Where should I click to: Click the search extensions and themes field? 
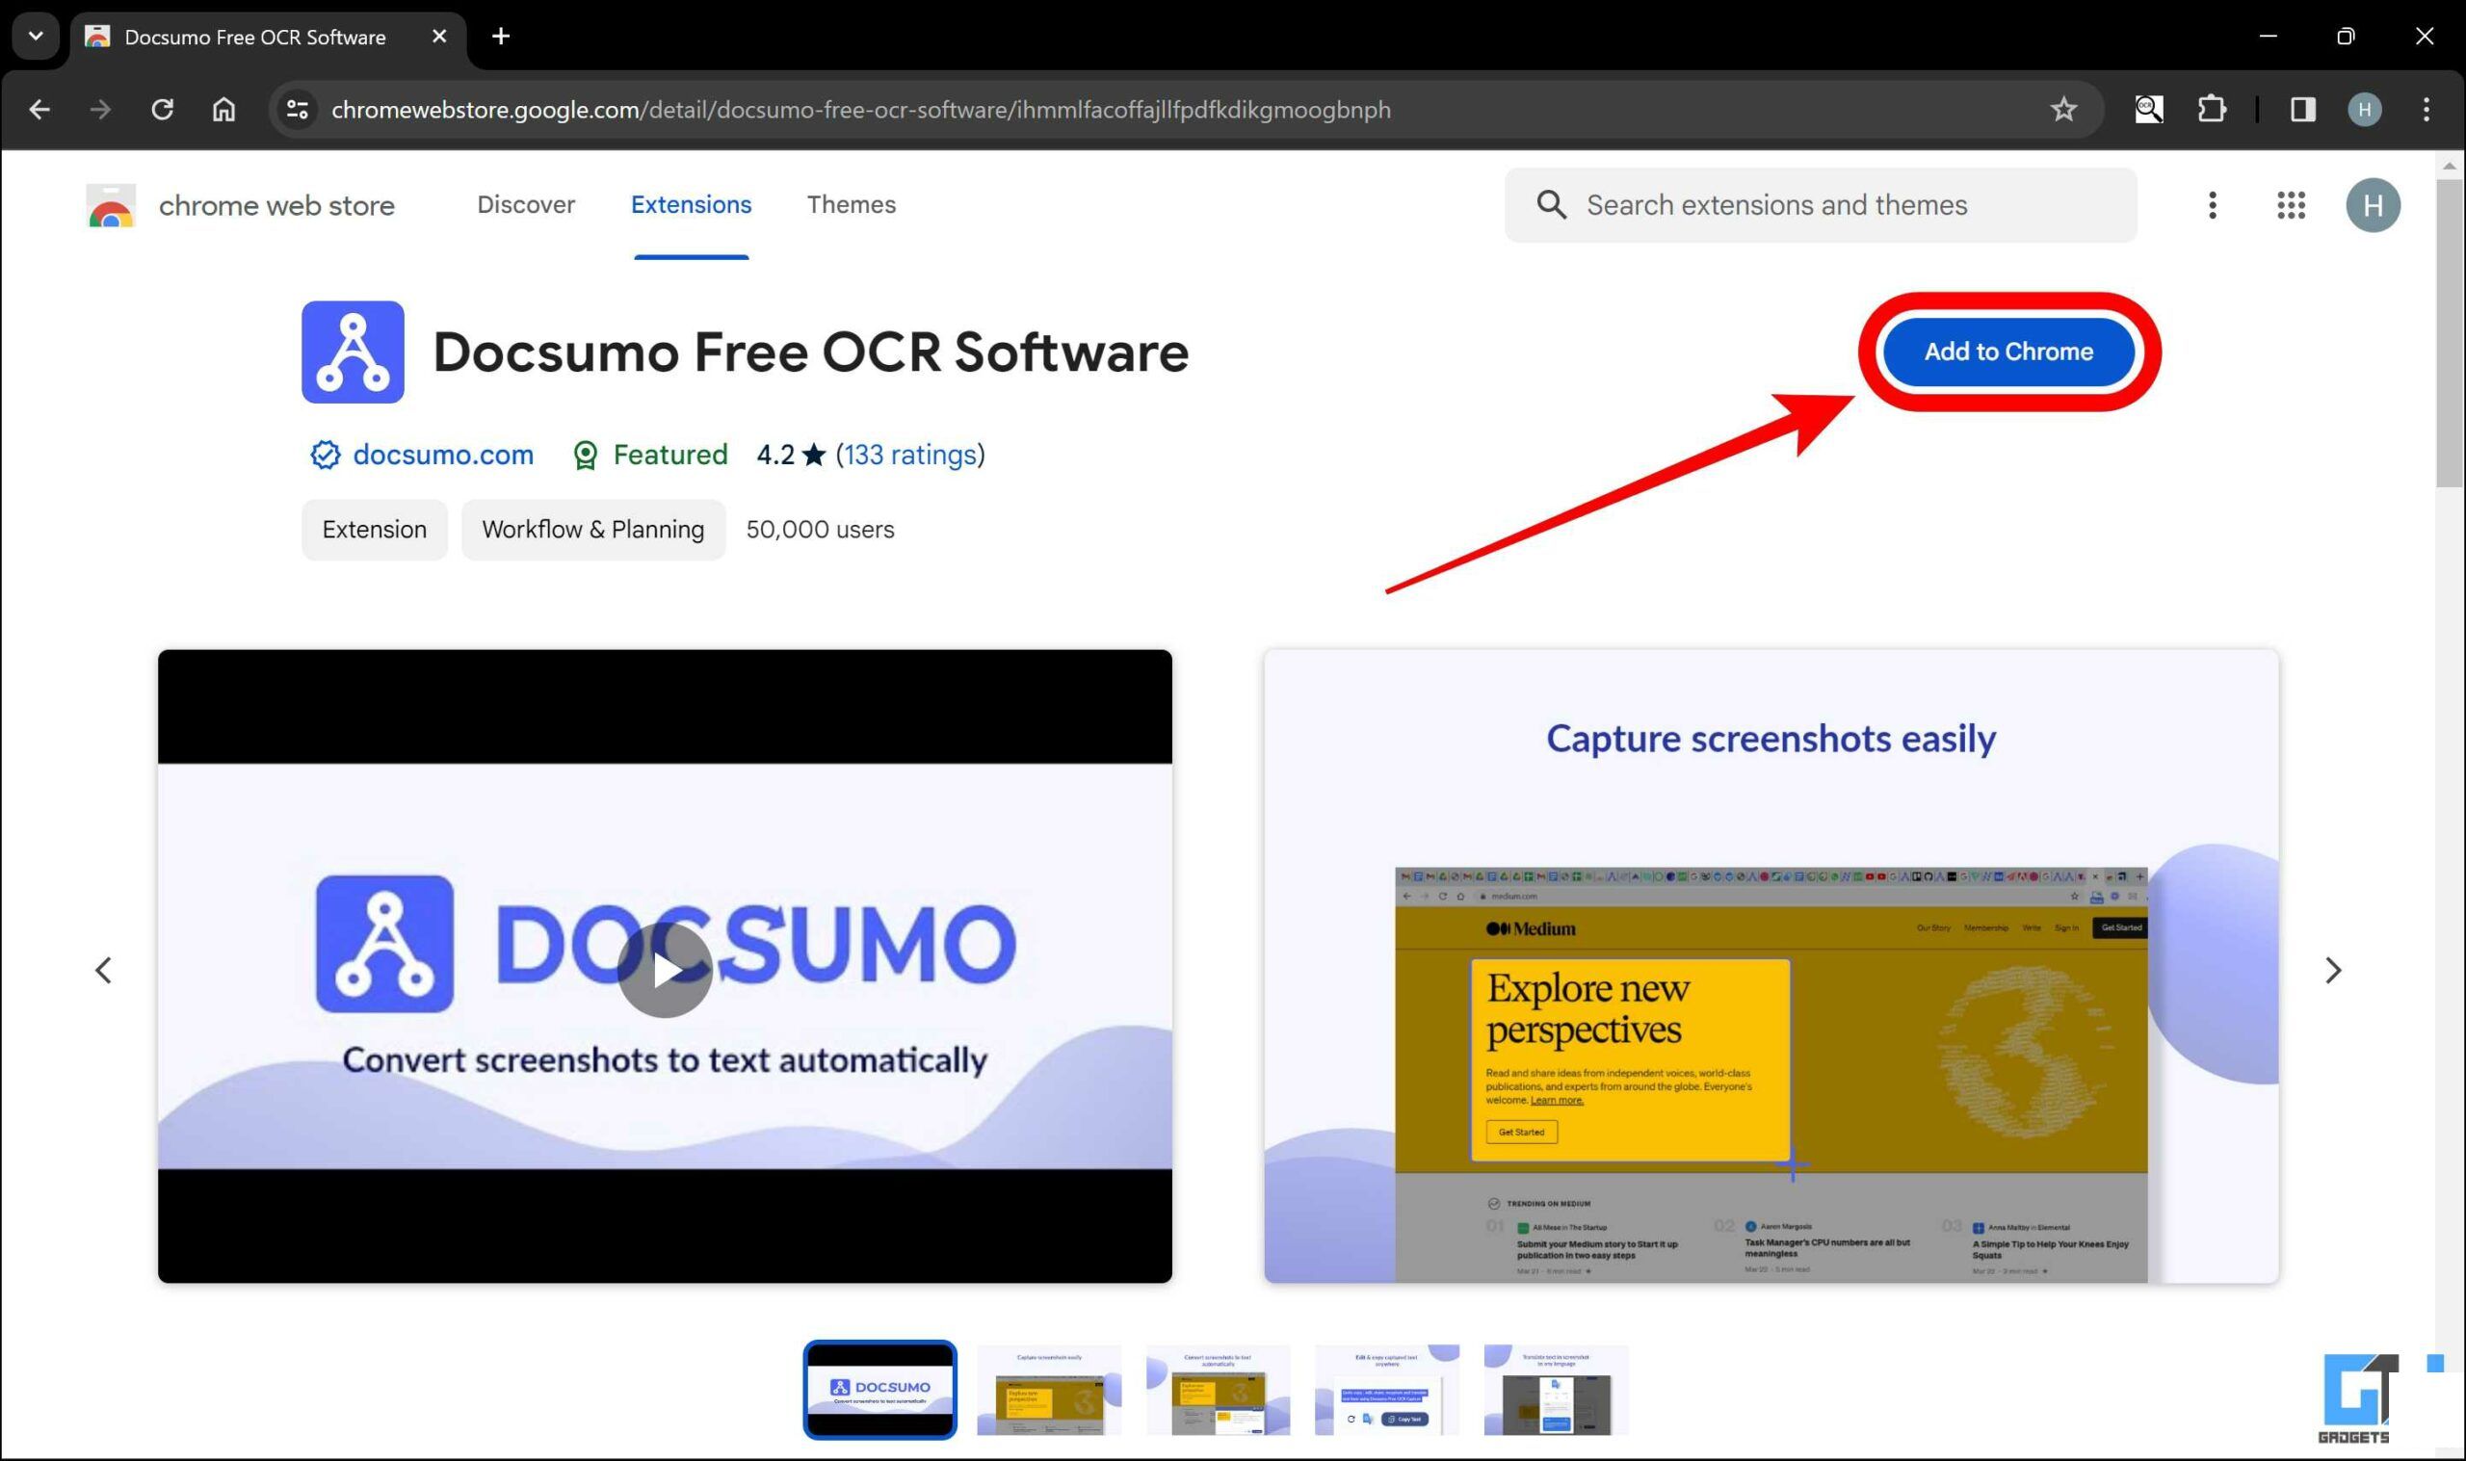coord(1823,205)
